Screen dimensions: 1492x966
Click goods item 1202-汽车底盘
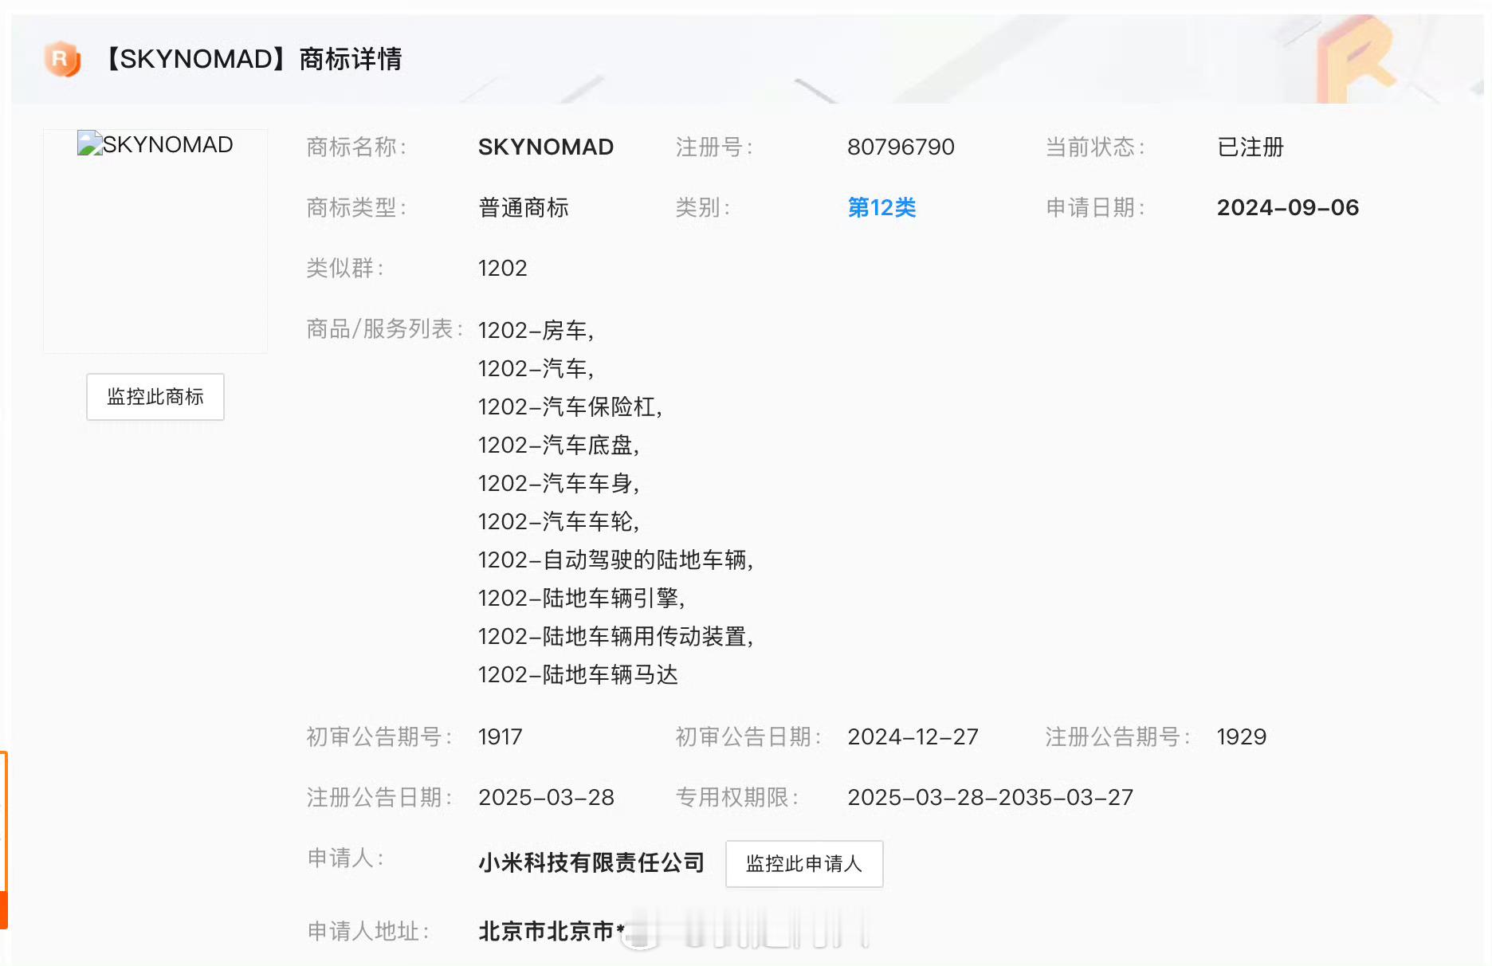559,445
